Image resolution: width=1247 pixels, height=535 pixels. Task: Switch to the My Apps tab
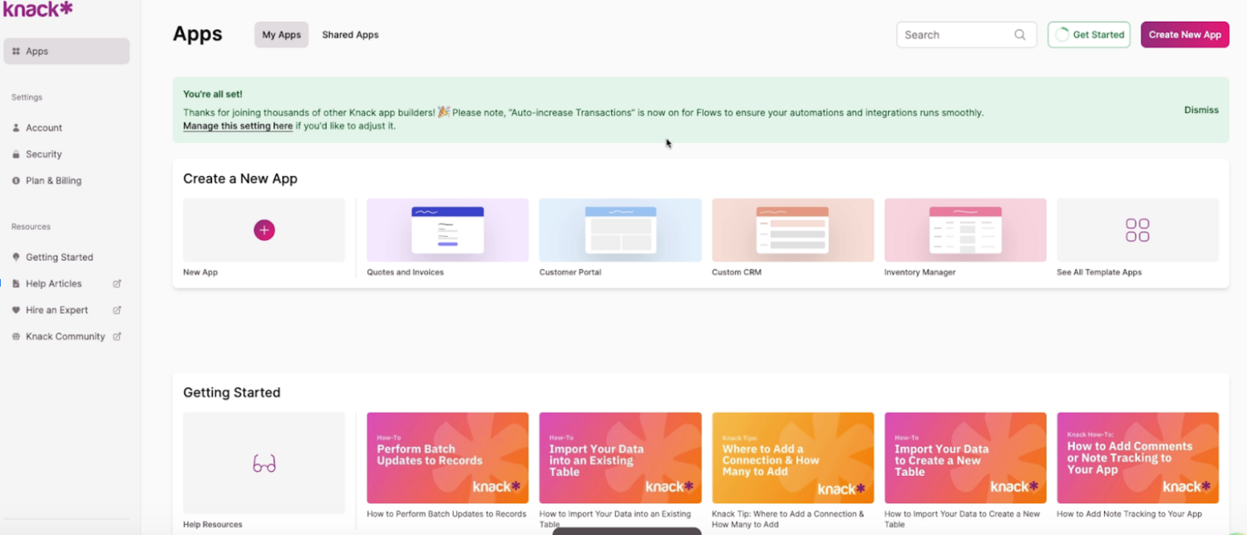tap(282, 35)
